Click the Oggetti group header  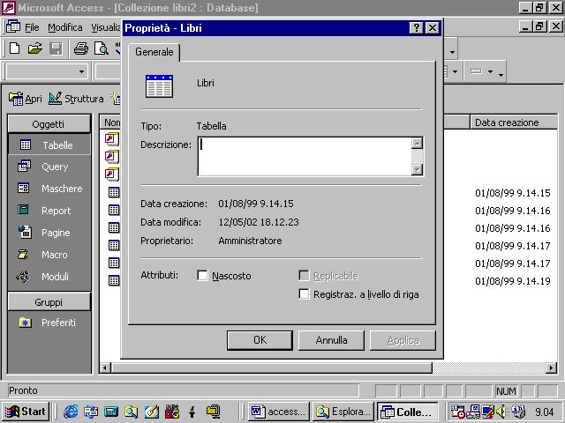[49, 124]
